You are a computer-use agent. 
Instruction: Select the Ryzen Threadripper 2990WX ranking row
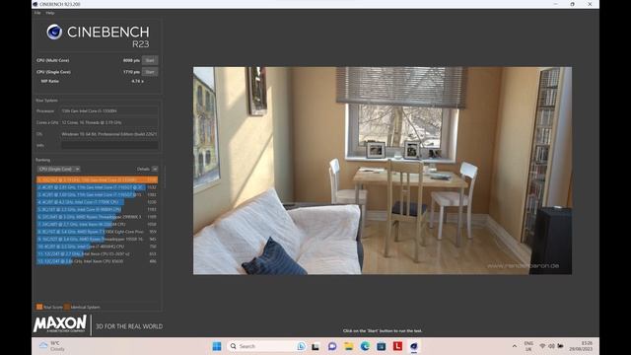click(97, 217)
